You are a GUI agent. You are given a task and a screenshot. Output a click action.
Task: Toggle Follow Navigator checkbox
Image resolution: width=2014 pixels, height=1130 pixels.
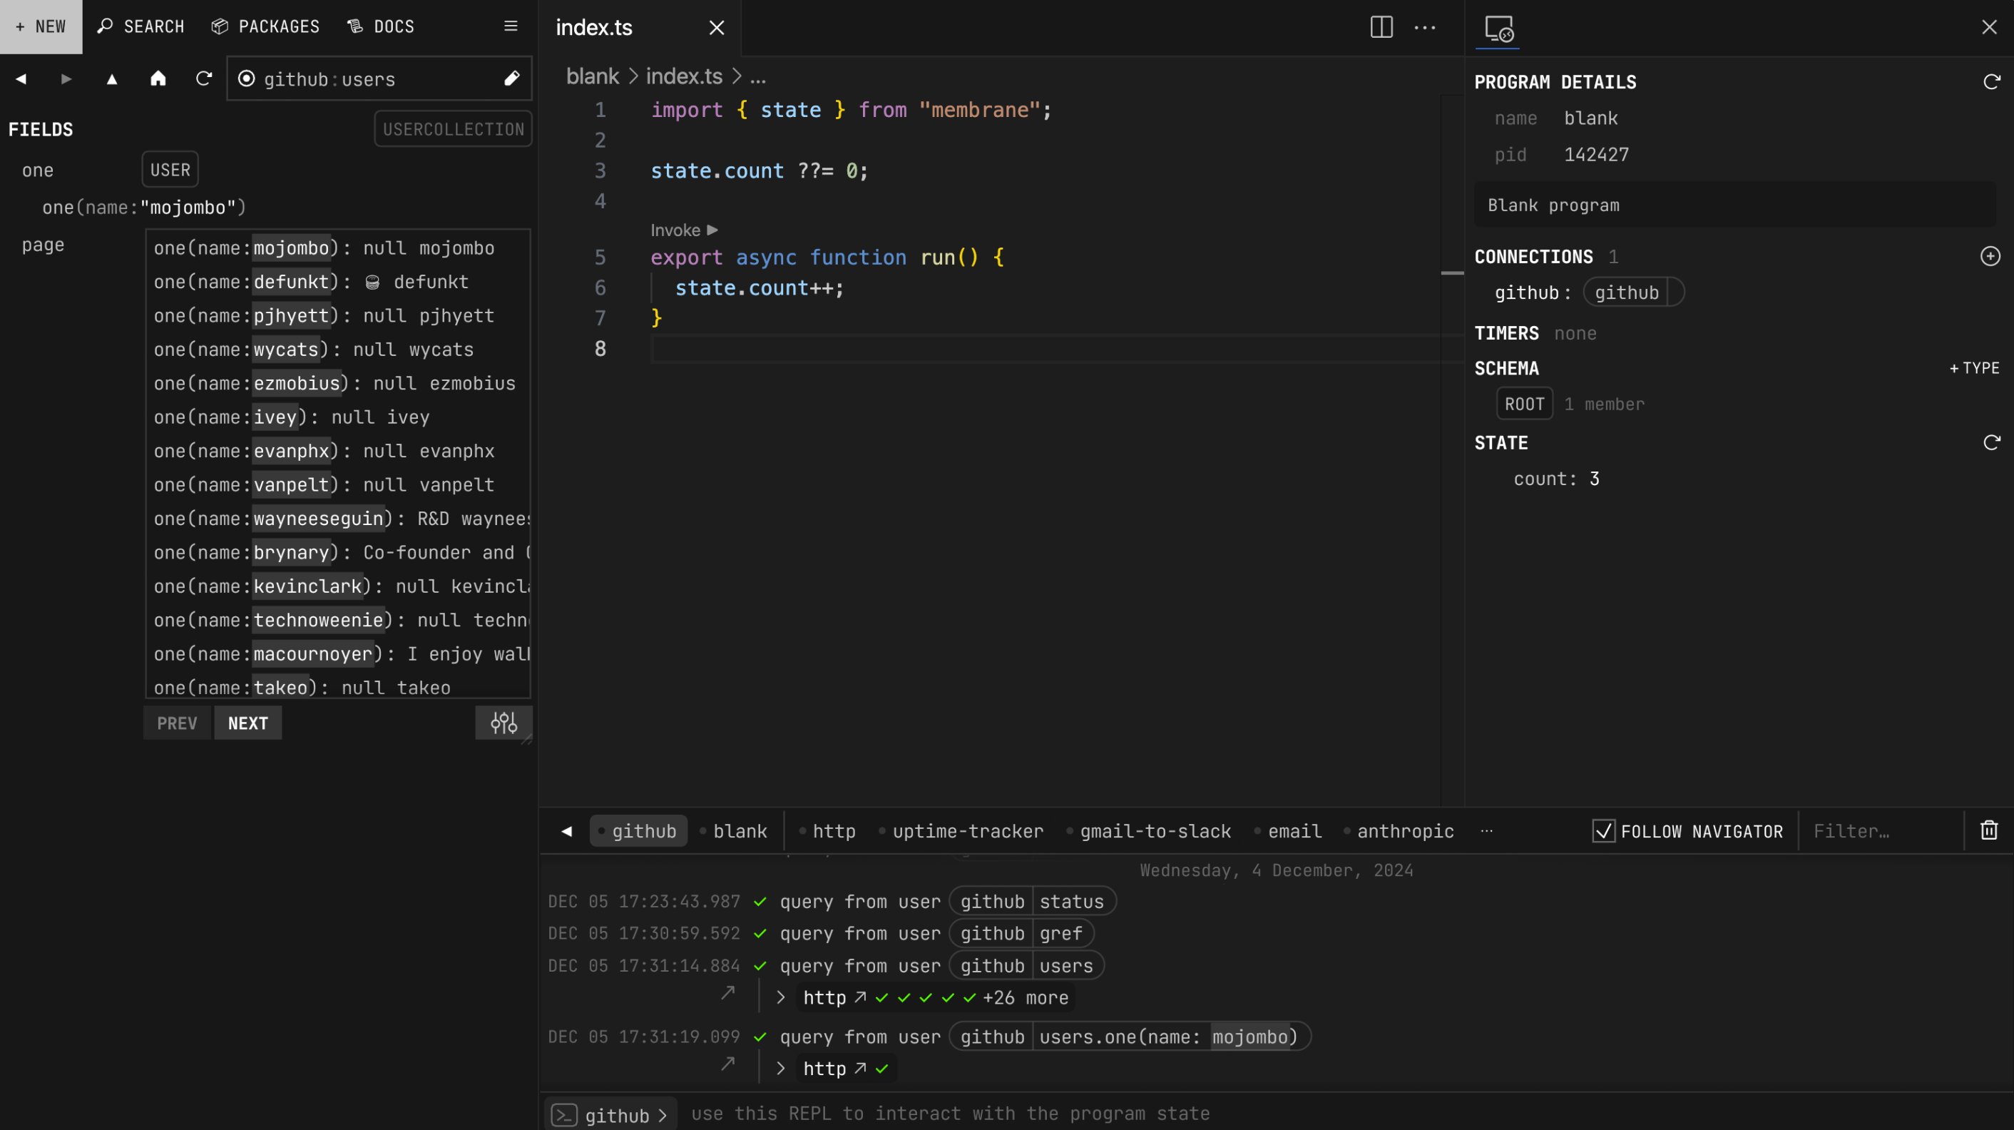(x=1603, y=831)
